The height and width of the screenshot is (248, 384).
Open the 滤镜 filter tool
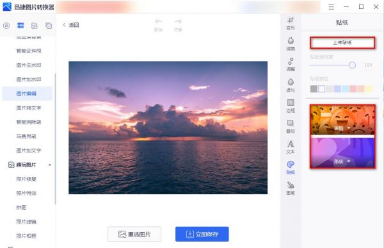point(291,44)
